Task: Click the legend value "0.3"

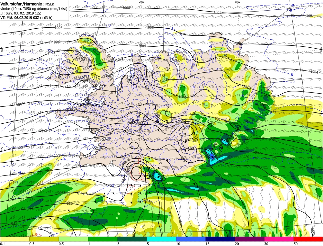Action: point(32,244)
